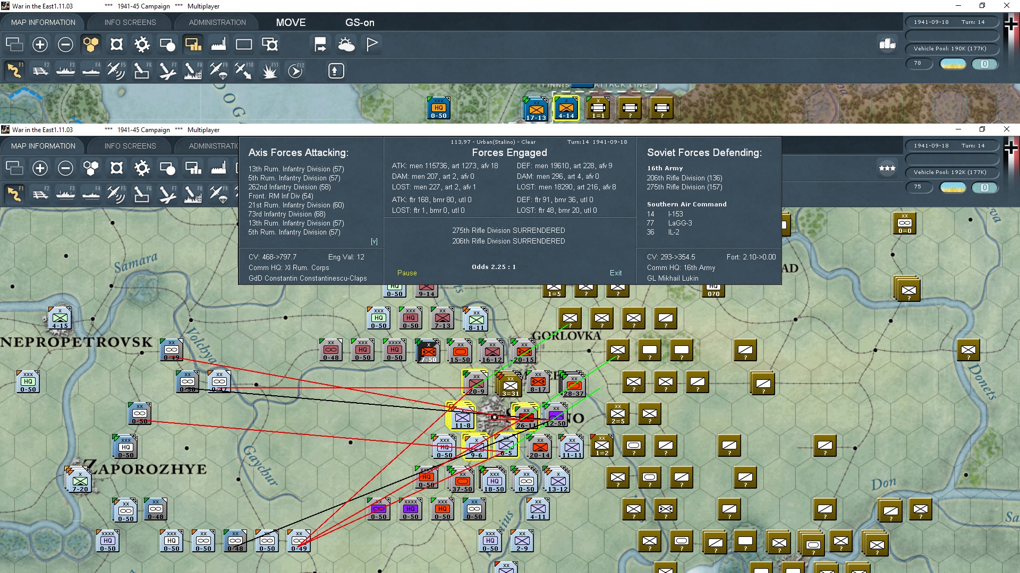Open the statistics bar chart icon
This screenshot has width=1020, height=573.
point(887,45)
